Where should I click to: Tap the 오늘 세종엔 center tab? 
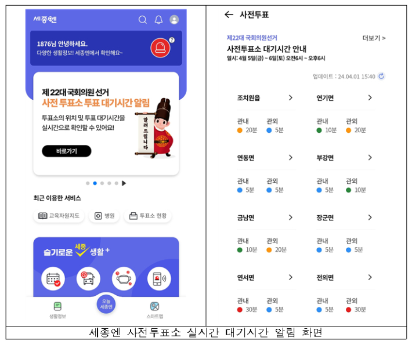click(106, 304)
